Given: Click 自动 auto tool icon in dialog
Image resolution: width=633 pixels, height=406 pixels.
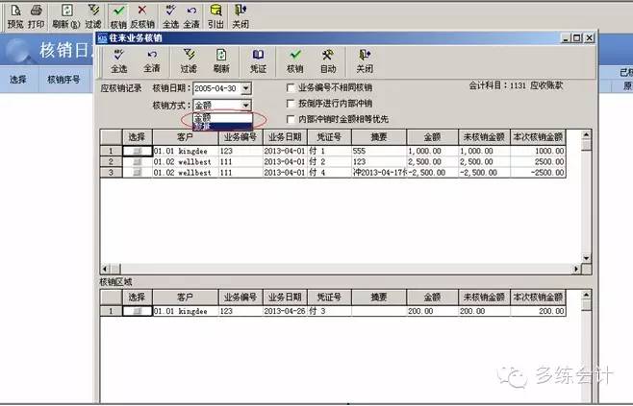Looking at the screenshot, I should pyautogui.click(x=328, y=61).
